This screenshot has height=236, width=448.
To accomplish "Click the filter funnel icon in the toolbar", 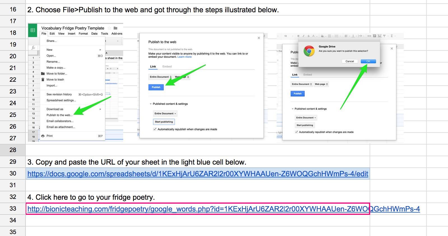I will point(384,36).
